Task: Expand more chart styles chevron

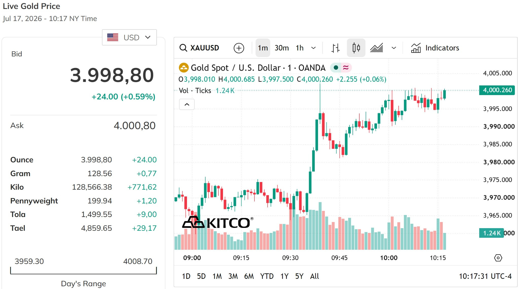Action: (394, 48)
